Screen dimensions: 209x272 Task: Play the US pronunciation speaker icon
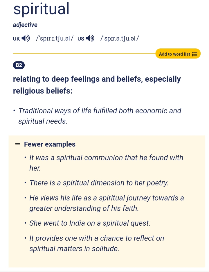point(90,38)
